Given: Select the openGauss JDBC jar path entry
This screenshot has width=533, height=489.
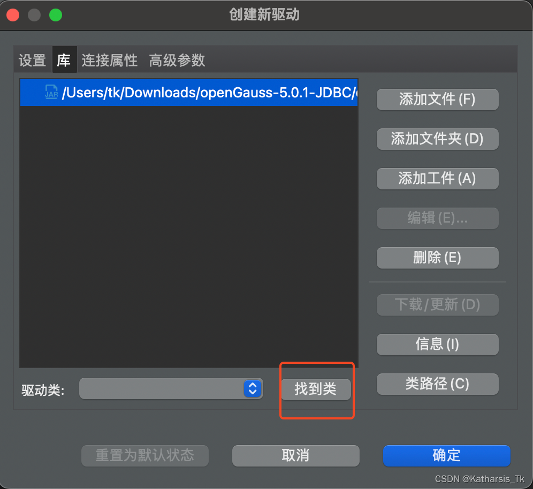Looking at the screenshot, I should tap(209, 93).
